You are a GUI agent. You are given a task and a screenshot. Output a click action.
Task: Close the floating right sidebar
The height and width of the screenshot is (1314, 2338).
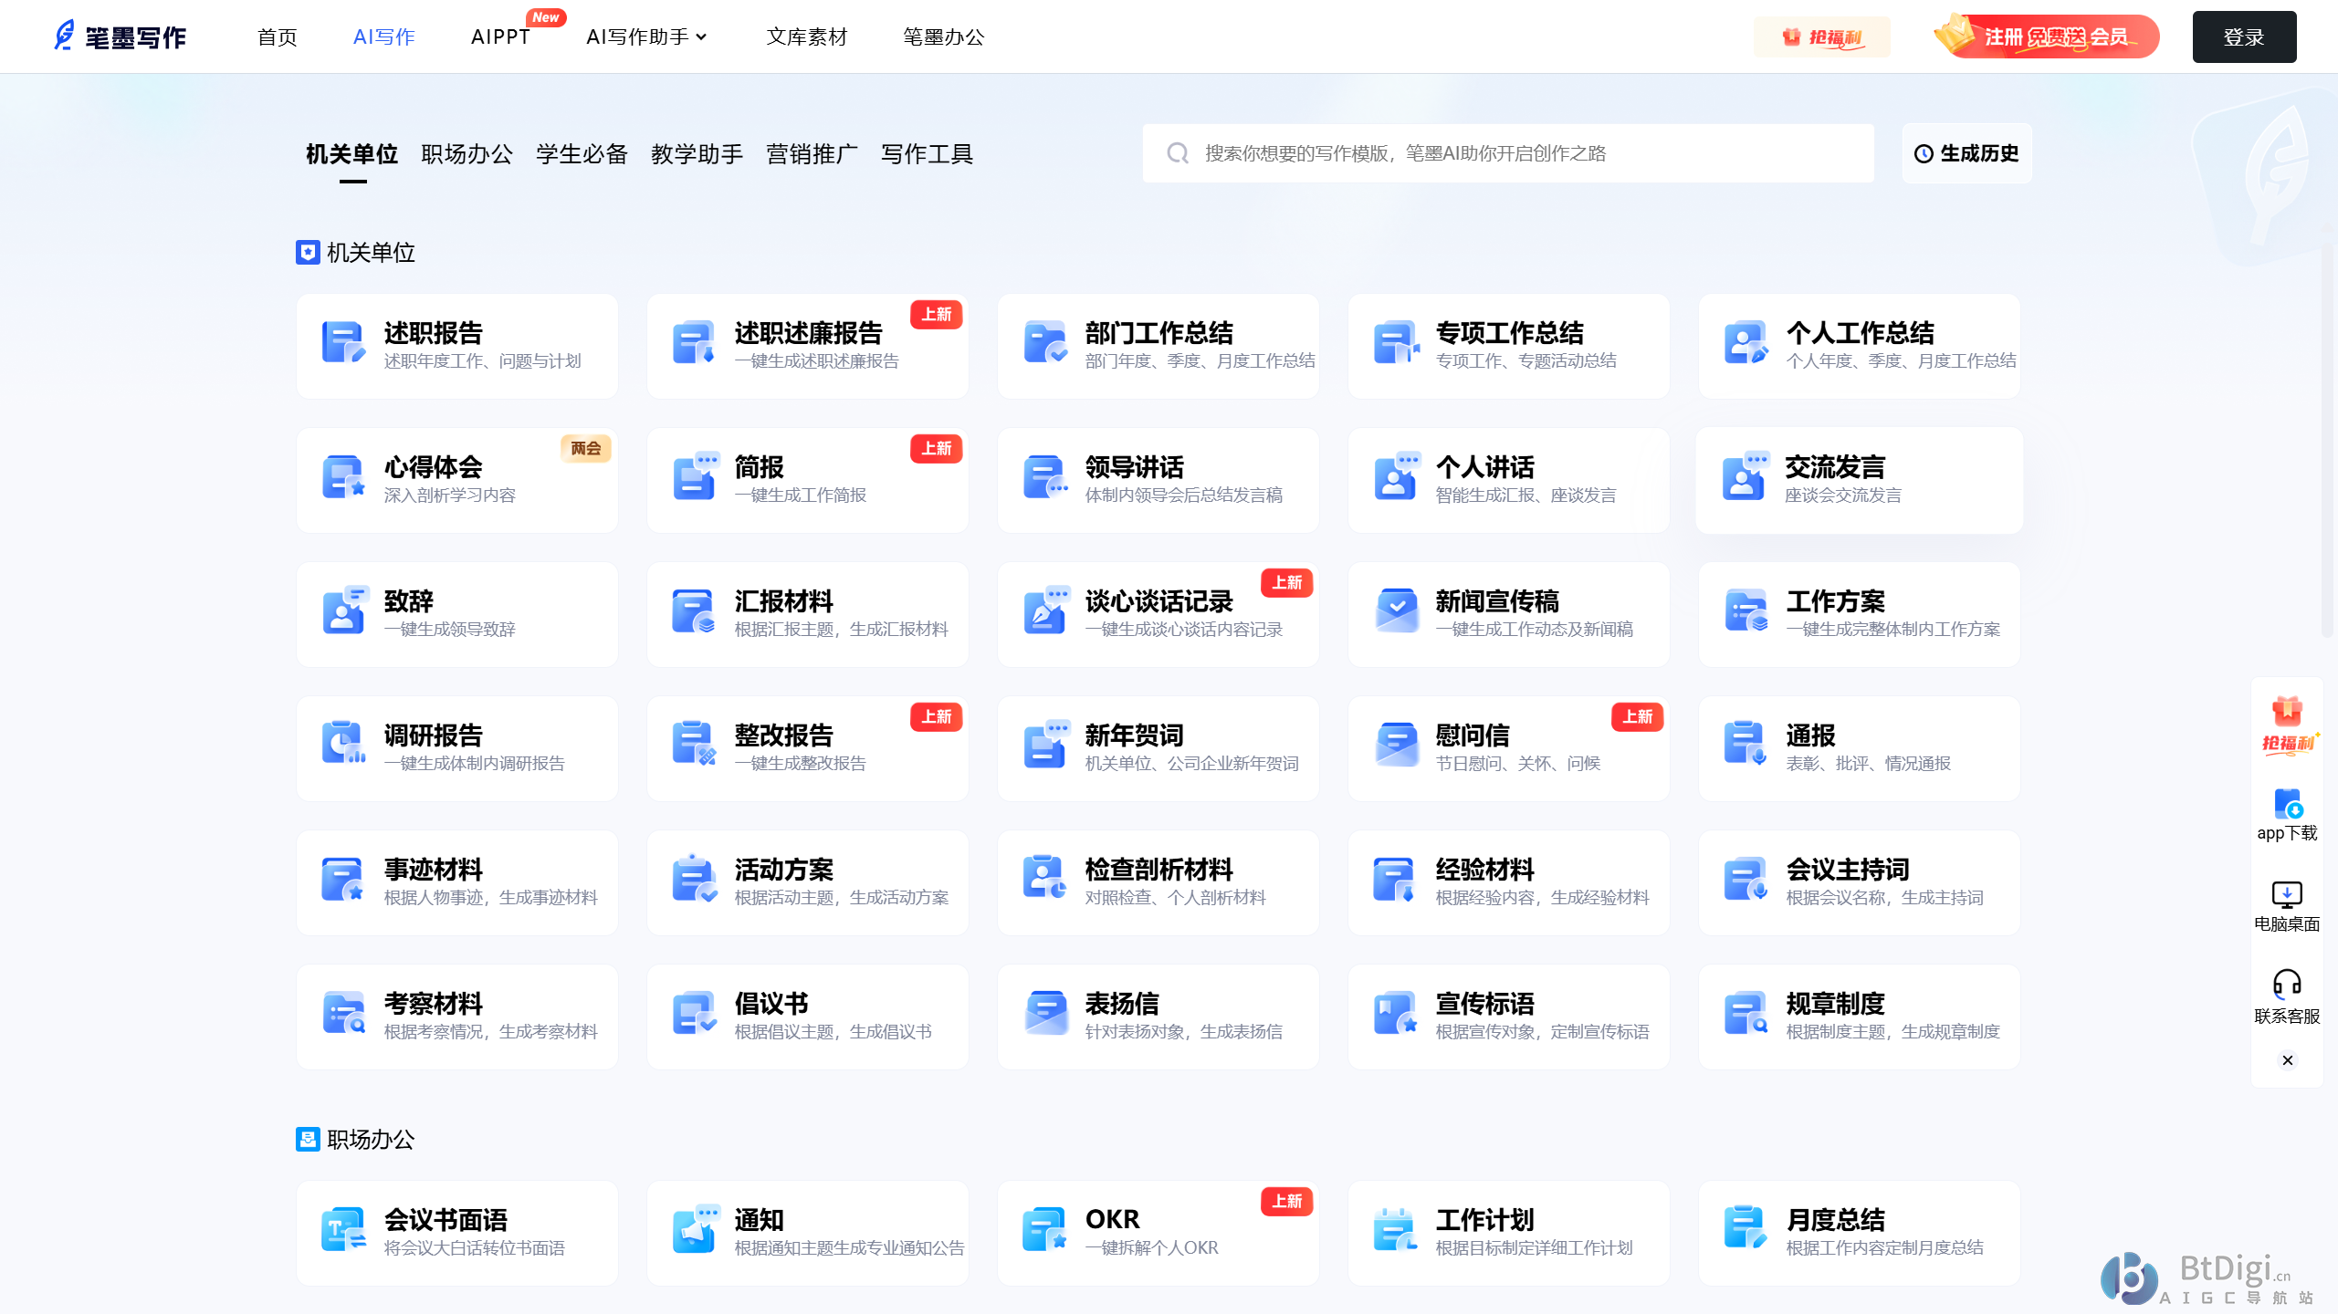(2287, 1060)
